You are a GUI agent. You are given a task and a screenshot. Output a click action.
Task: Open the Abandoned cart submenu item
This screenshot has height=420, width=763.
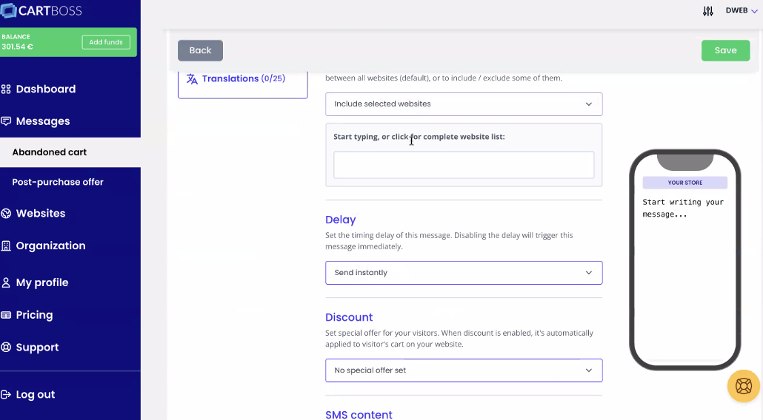coord(50,152)
